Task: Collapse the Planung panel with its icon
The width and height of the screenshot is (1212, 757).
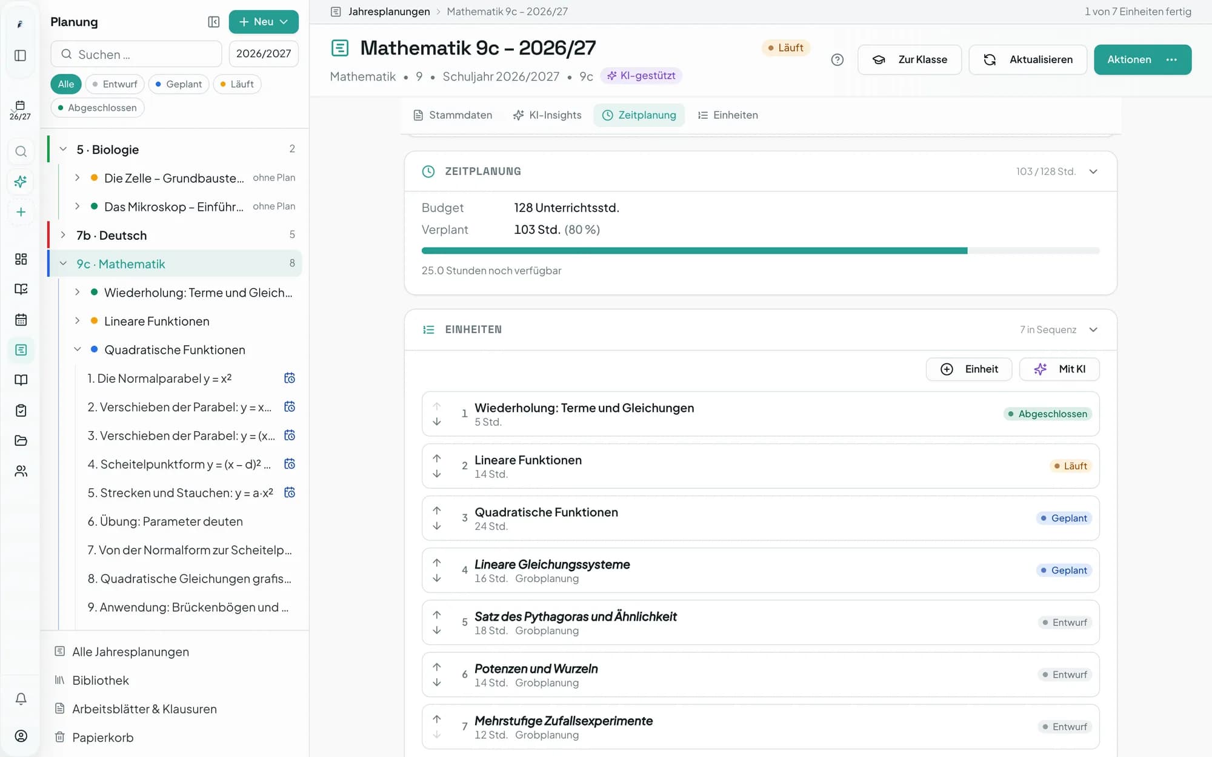Action: [x=213, y=22]
